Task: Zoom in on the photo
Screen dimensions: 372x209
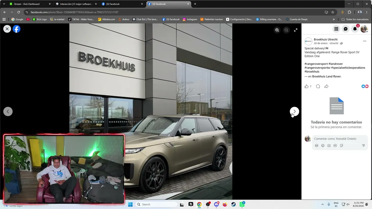Action: click(277, 30)
